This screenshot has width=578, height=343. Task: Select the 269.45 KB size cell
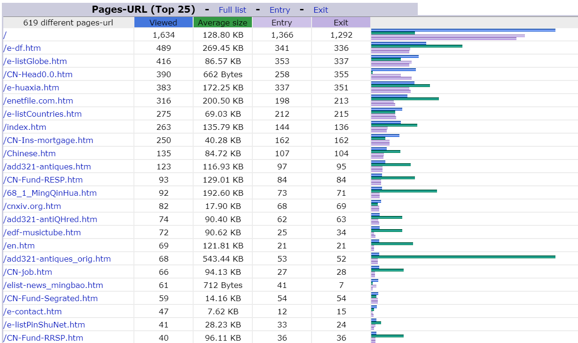tap(223, 48)
